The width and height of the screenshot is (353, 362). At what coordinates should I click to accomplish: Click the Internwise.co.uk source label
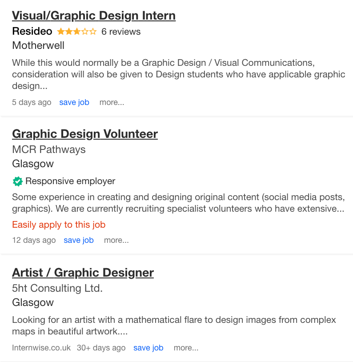(x=41, y=347)
